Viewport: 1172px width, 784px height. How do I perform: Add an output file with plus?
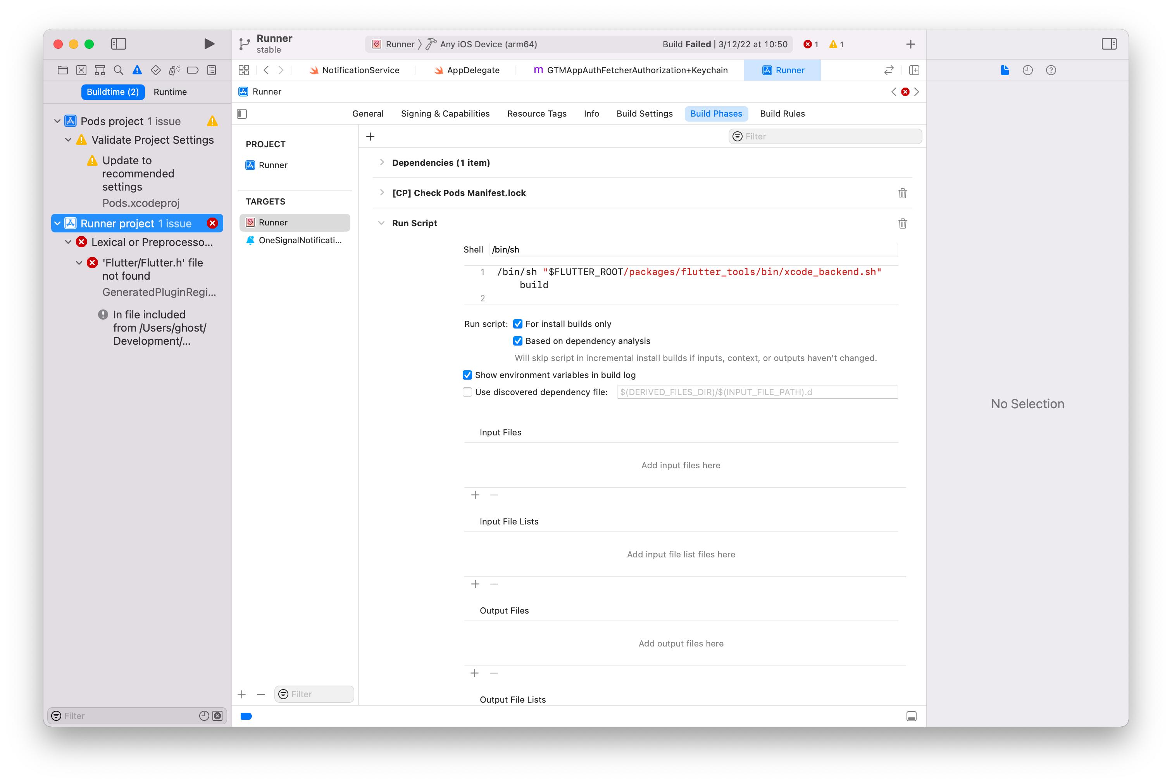(x=475, y=673)
